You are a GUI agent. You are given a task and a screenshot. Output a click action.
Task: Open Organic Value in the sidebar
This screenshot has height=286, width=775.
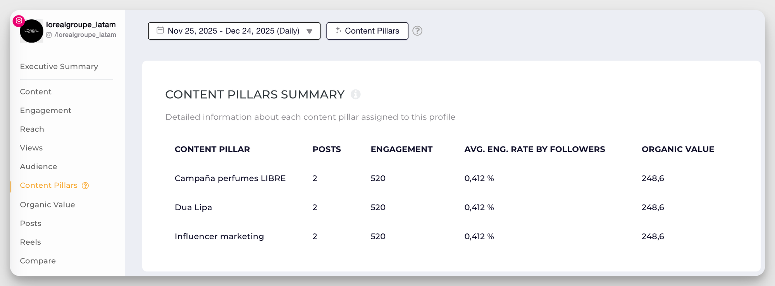click(47, 205)
